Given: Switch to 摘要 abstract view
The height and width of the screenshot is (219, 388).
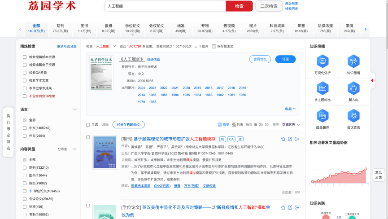Looking at the screenshot, I should pyautogui.click(x=223, y=124).
